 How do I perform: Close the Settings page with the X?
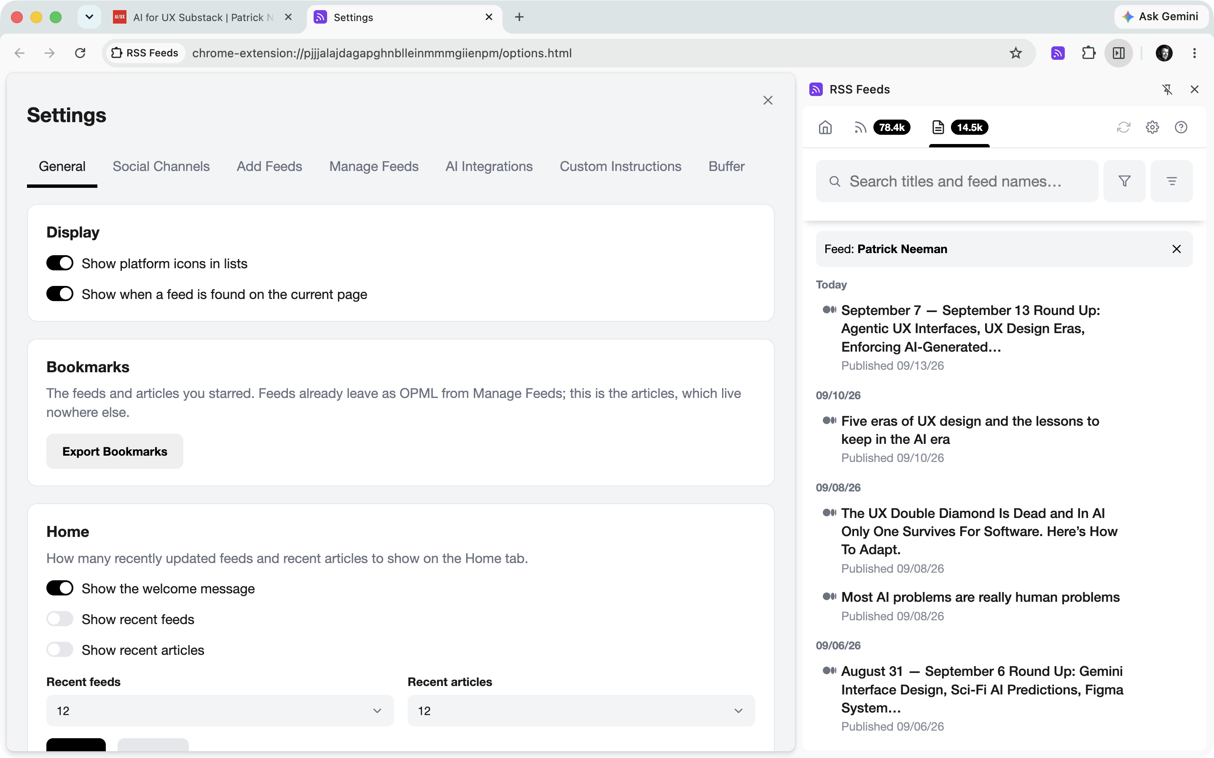point(768,100)
